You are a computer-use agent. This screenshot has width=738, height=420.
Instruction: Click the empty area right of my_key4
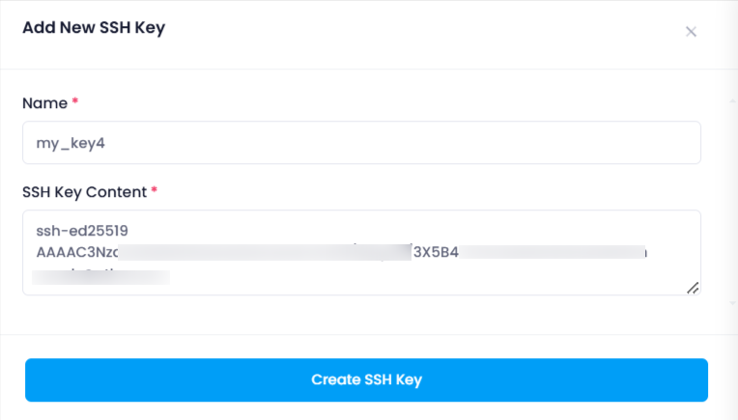click(403, 143)
